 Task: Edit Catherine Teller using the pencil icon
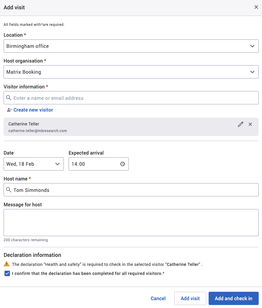240,124
